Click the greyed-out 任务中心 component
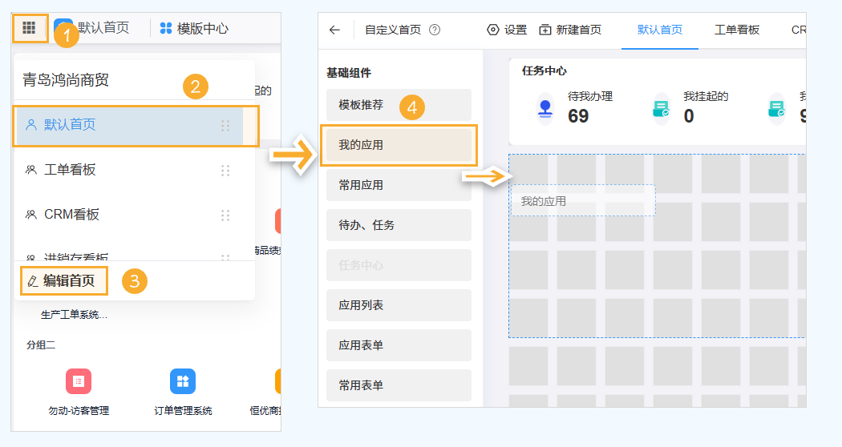Viewport: 842px width, 447px height. [x=399, y=265]
